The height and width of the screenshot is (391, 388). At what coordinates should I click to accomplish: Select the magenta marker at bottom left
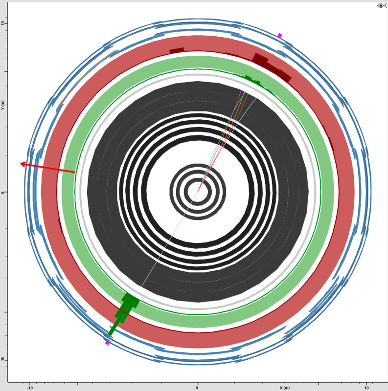point(107,343)
